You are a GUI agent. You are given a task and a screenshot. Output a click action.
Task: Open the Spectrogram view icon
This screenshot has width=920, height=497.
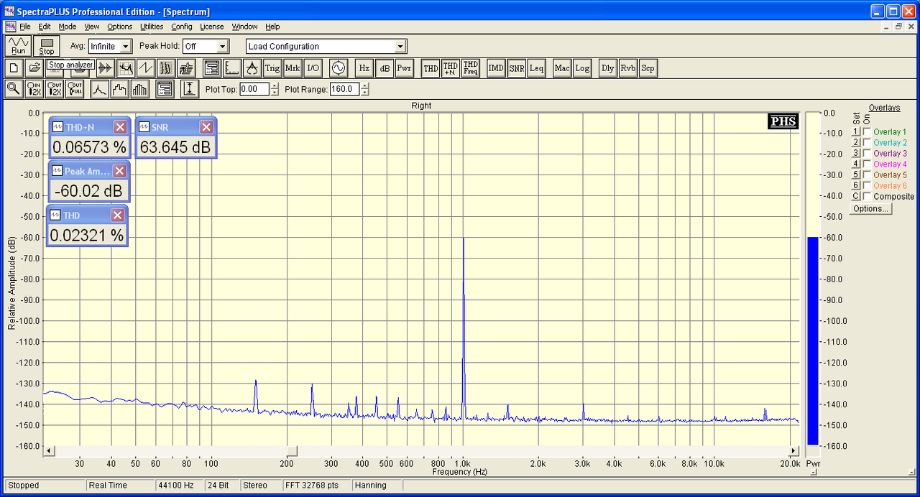[166, 68]
